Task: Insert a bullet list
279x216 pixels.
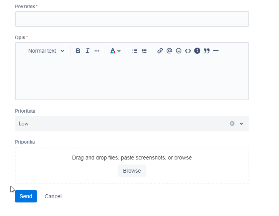Action: click(135, 51)
